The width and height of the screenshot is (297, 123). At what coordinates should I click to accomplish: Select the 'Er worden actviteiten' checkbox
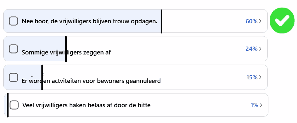pos(13,77)
